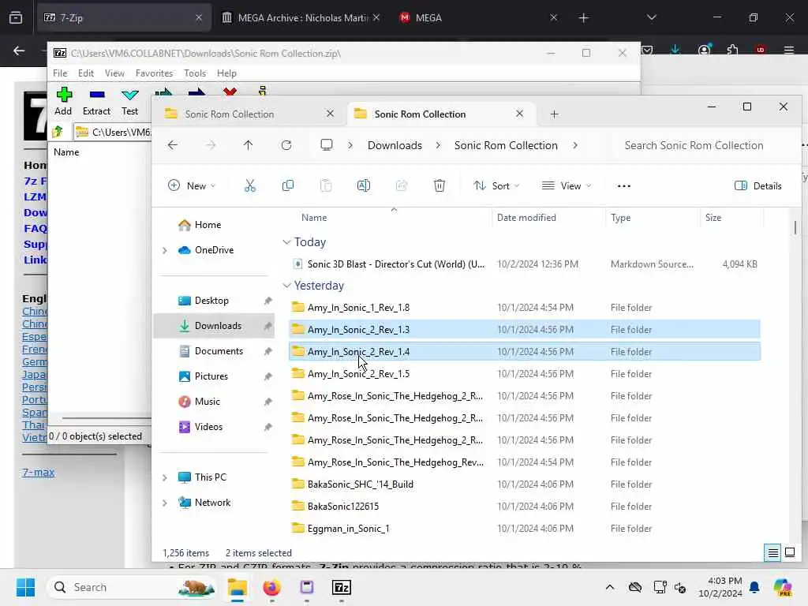The height and width of the screenshot is (606, 808).
Task: Collapse the Yesterday group
Action: [286, 286]
